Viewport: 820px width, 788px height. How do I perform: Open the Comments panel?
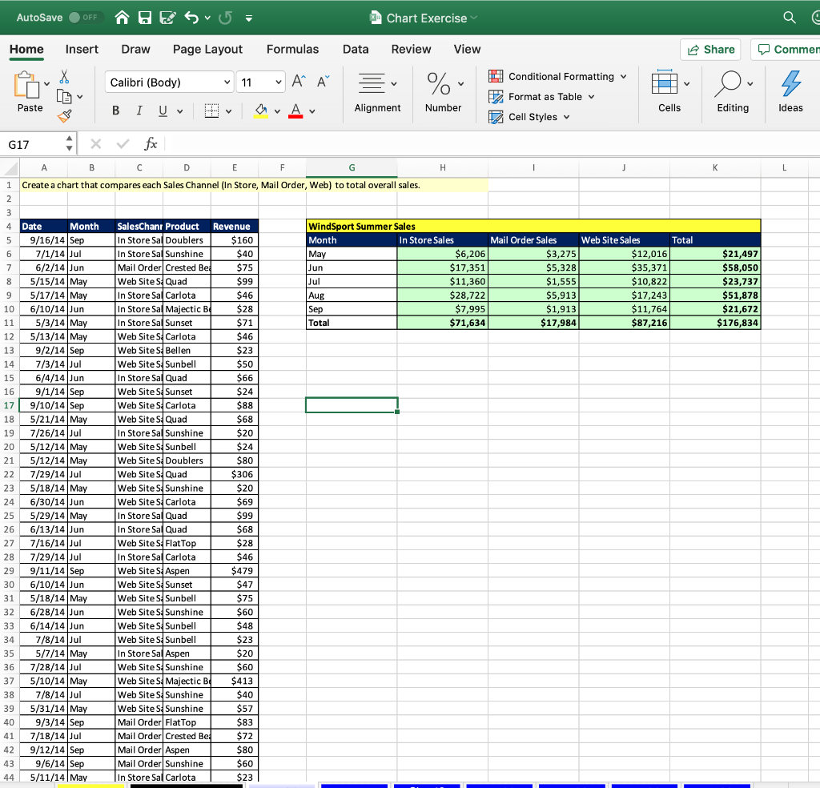(788, 49)
